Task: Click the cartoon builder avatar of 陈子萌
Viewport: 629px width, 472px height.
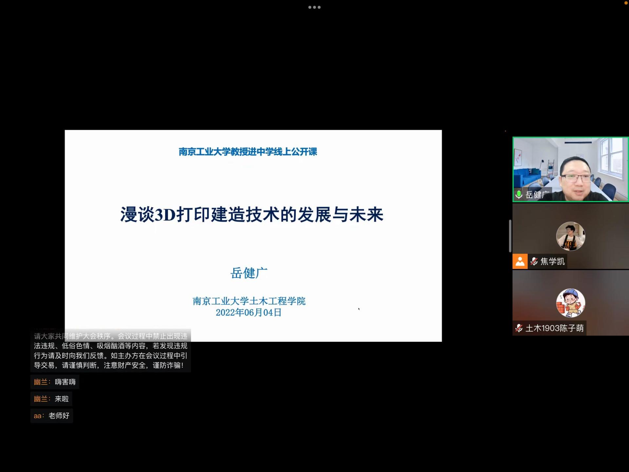Action: point(570,303)
